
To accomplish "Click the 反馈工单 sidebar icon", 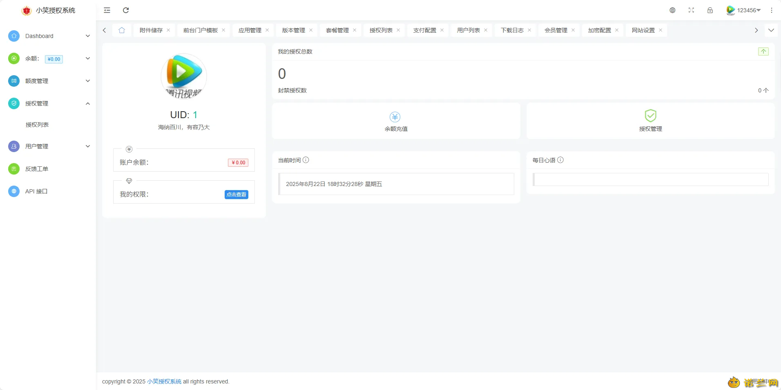I will pos(14,169).
